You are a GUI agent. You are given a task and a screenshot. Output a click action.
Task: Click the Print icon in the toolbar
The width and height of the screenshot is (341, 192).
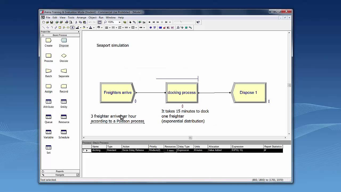(x=67, y=22)
